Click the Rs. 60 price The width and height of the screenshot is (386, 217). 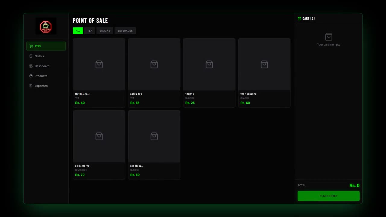click(245, 103)
